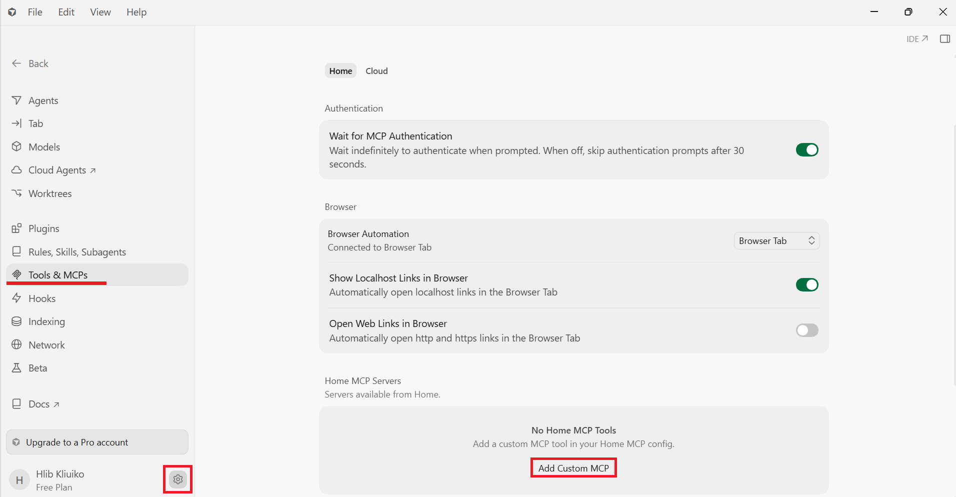The width and height of the screenshot is (956, 497).
Task: Click Upgrade to a Pro account
Action: (x=97, y=442)
